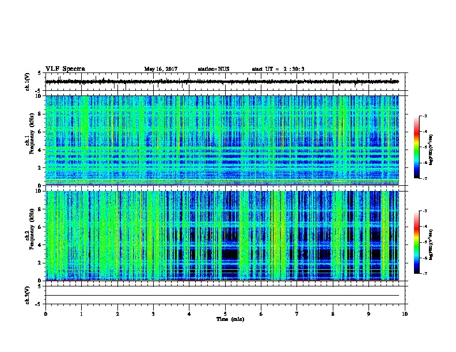Screen dimensions: 456x352
Task: Click the 'station=HUS' header label
Action: coord(214,69)
